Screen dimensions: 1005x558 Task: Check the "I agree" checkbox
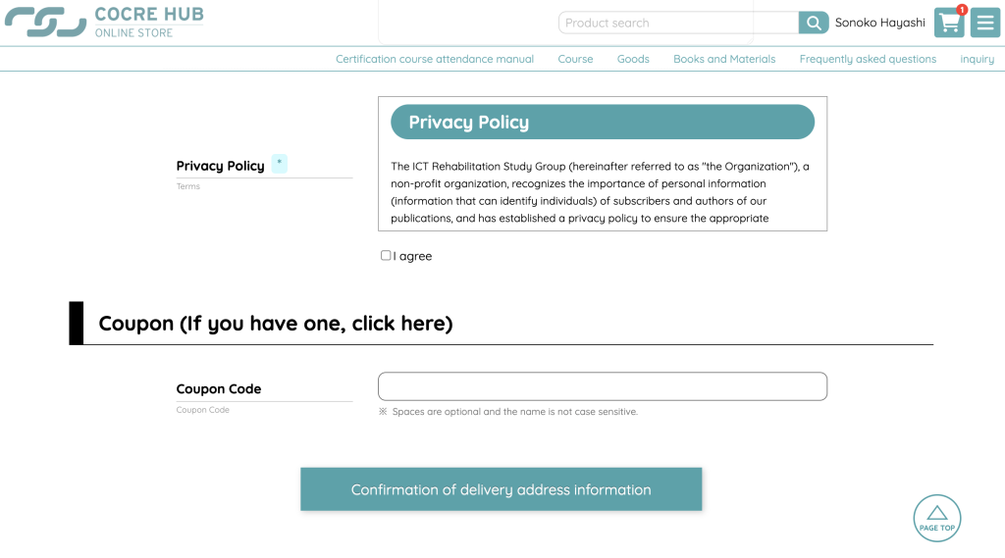coord(386,255)
